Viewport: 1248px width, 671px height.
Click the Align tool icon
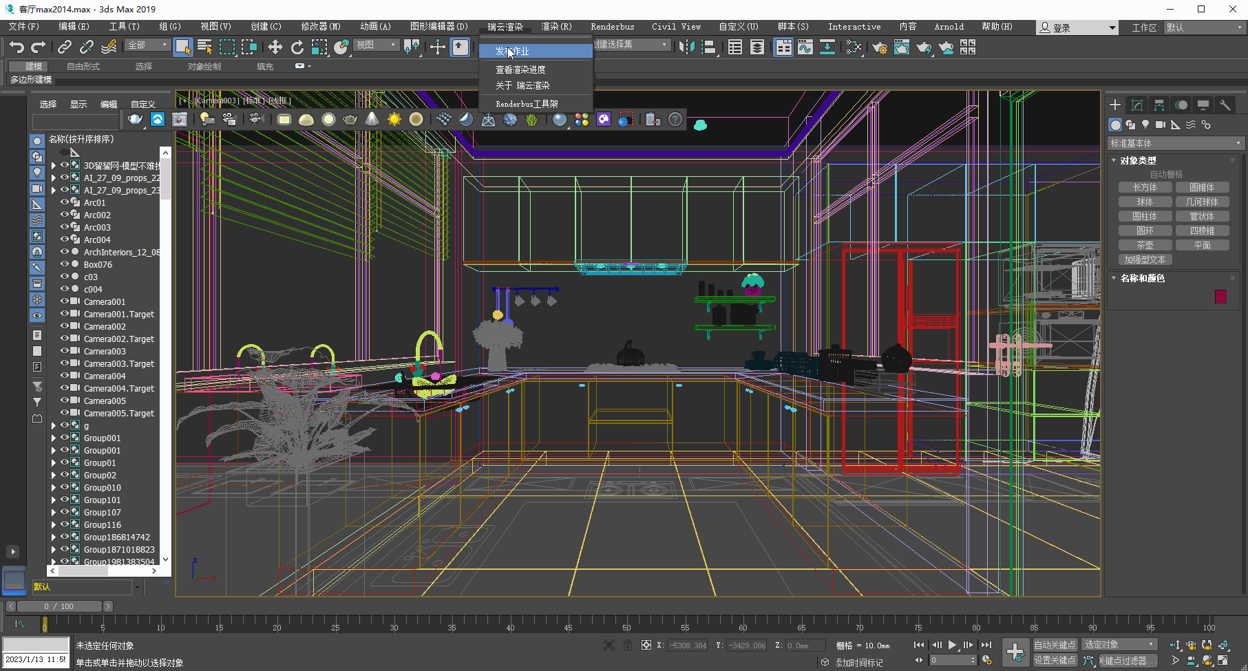[708, 47]
